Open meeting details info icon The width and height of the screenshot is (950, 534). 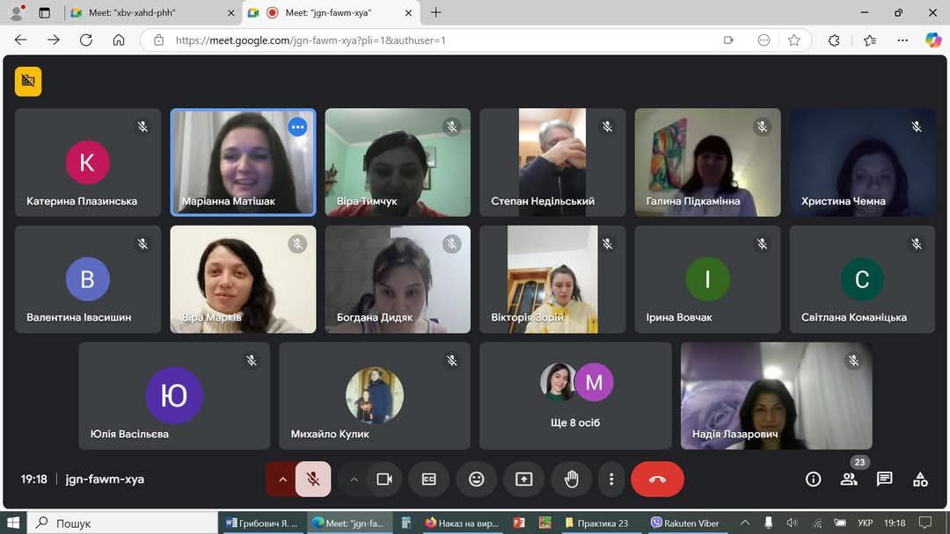pos(814,479)
